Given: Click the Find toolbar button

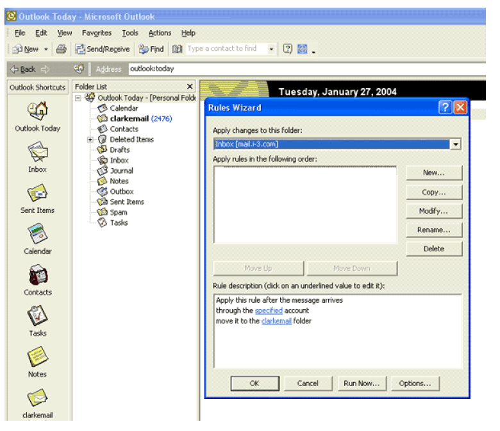Looking at the screenshot, I should (x=151, y=49).
